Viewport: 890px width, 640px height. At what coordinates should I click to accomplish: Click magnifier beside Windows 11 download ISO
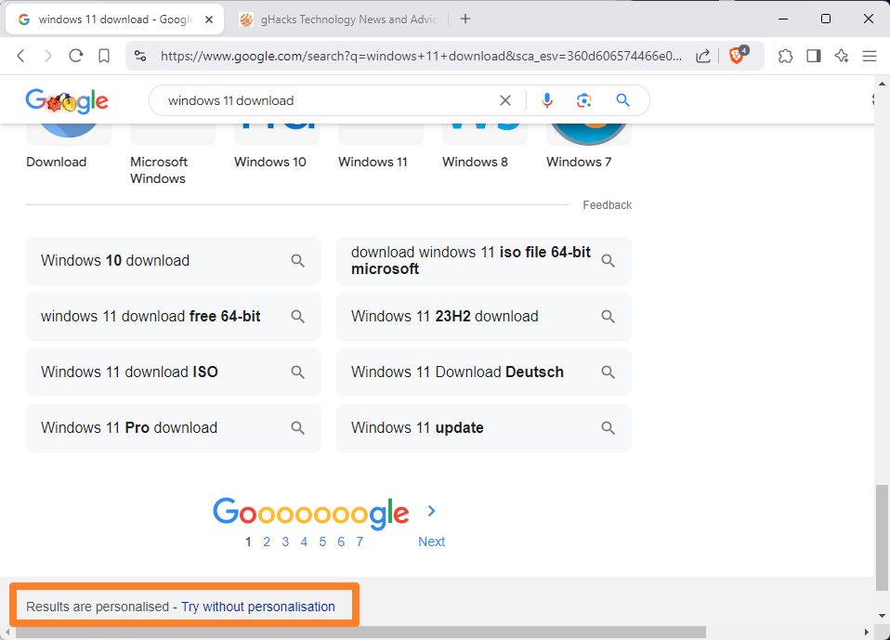(298, 372)
